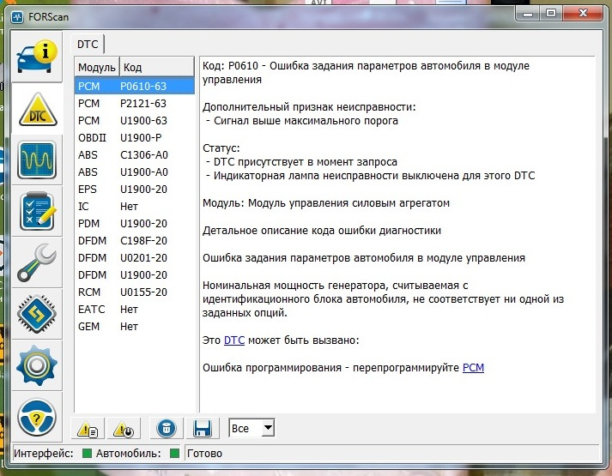Open the vehicle information section
The height and width of the screenshot is (476, 612).
point(37,57)
